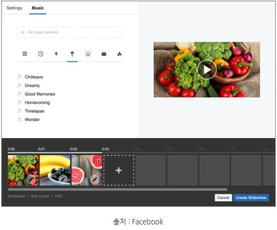Choose the lightbulb music category icon

click(x=72, y=54)
